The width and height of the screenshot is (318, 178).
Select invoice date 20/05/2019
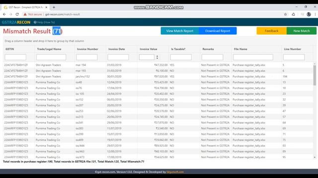pos(114,105)
